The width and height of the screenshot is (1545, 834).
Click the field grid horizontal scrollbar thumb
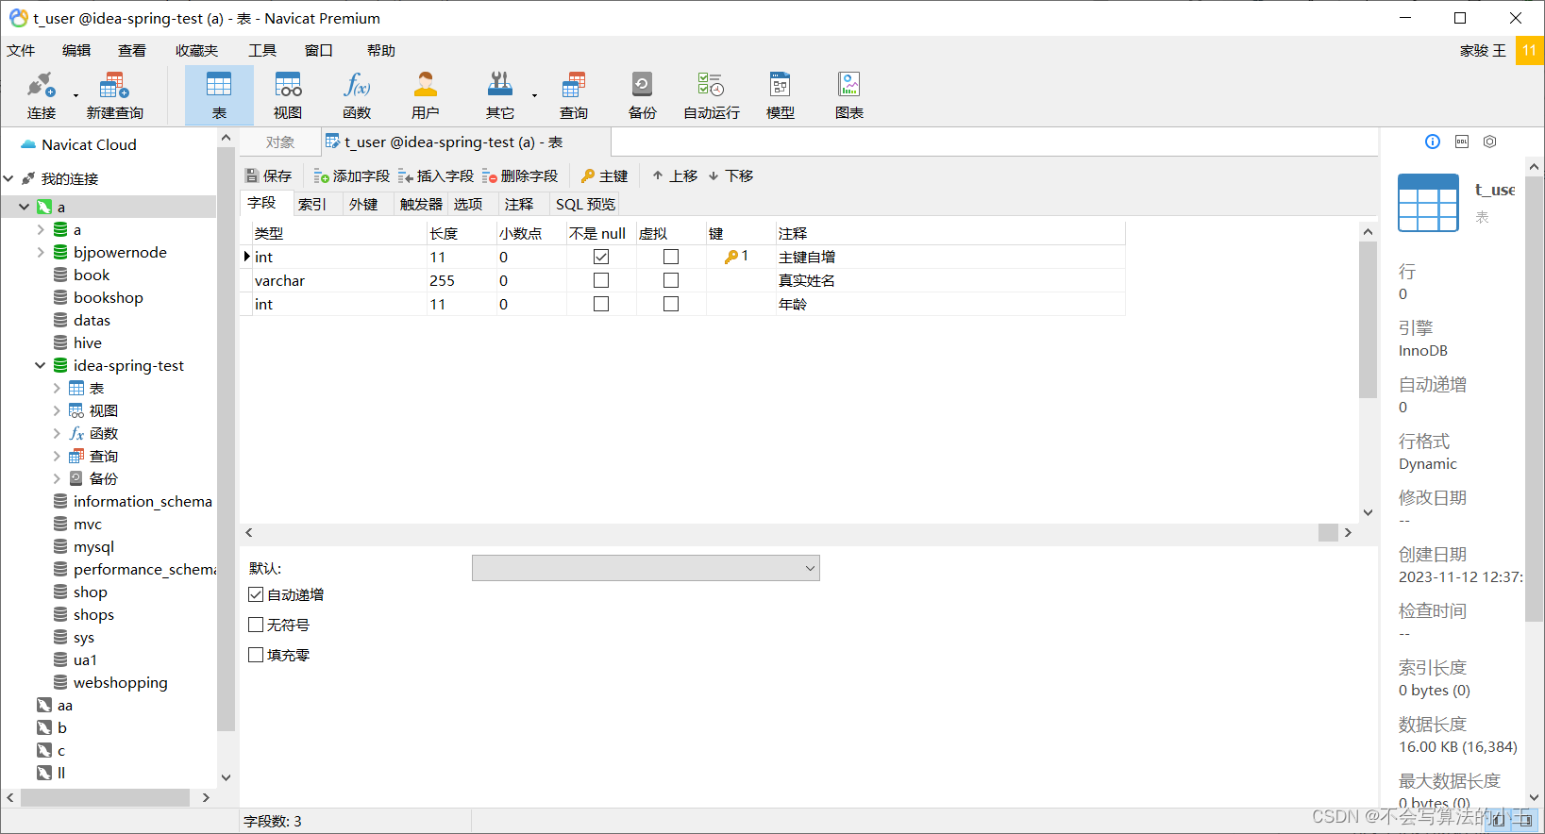tap(1328, 533)
